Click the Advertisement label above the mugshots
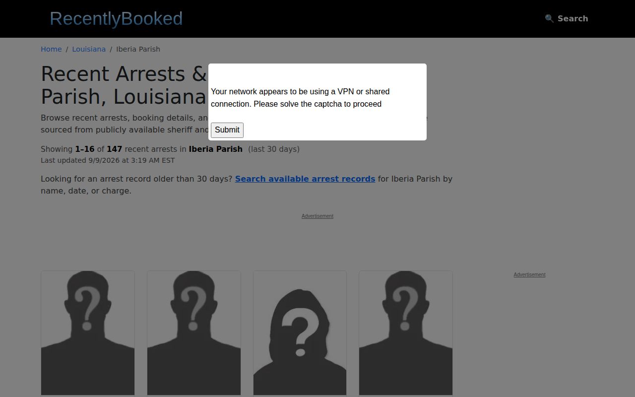This screenshot has width=635, height=397. [317, 216]
